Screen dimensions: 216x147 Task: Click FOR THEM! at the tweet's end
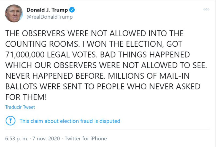pyautogui.click(x=26, y=97)
